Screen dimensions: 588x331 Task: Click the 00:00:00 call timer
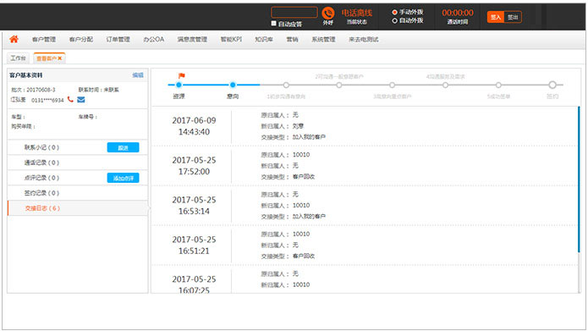click(x=458, y=13)
